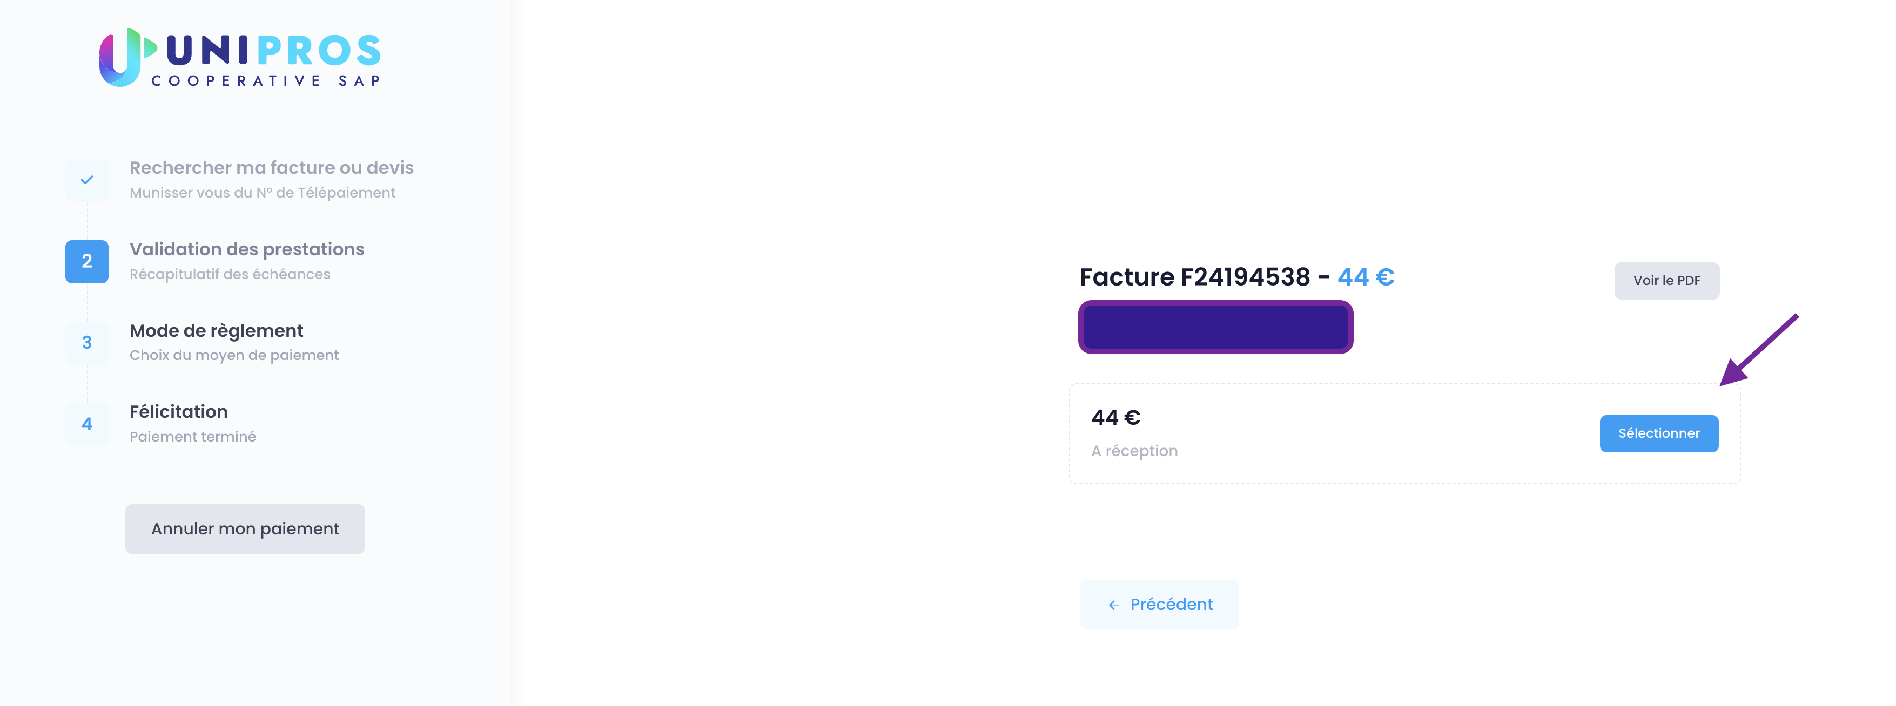
Task: Click the checkmark icon of step one
Action: [87, 180]
